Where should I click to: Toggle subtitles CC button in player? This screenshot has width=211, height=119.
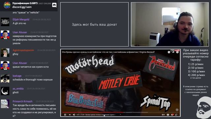click(x=168, y=115)
